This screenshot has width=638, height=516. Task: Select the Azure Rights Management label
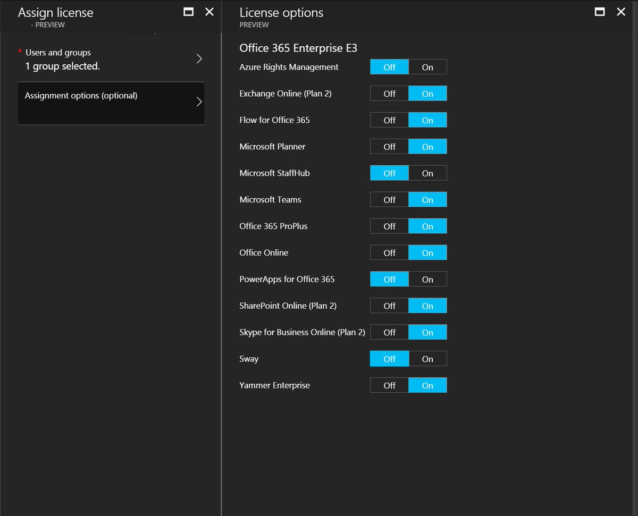pyautogui.click(x=289, y=67)
